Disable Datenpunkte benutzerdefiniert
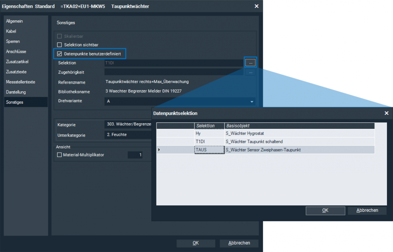This screenshot has height=252, width=393. [59, 54]
